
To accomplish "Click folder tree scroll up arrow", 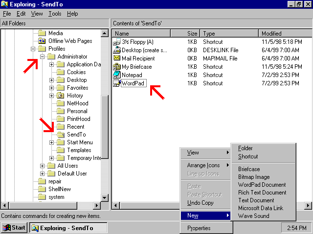I will pos(105,33).
